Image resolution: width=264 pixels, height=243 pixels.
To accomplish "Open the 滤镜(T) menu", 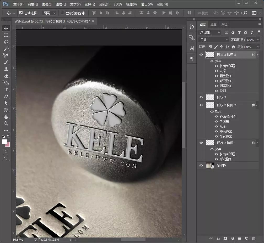I will (104, 4).
